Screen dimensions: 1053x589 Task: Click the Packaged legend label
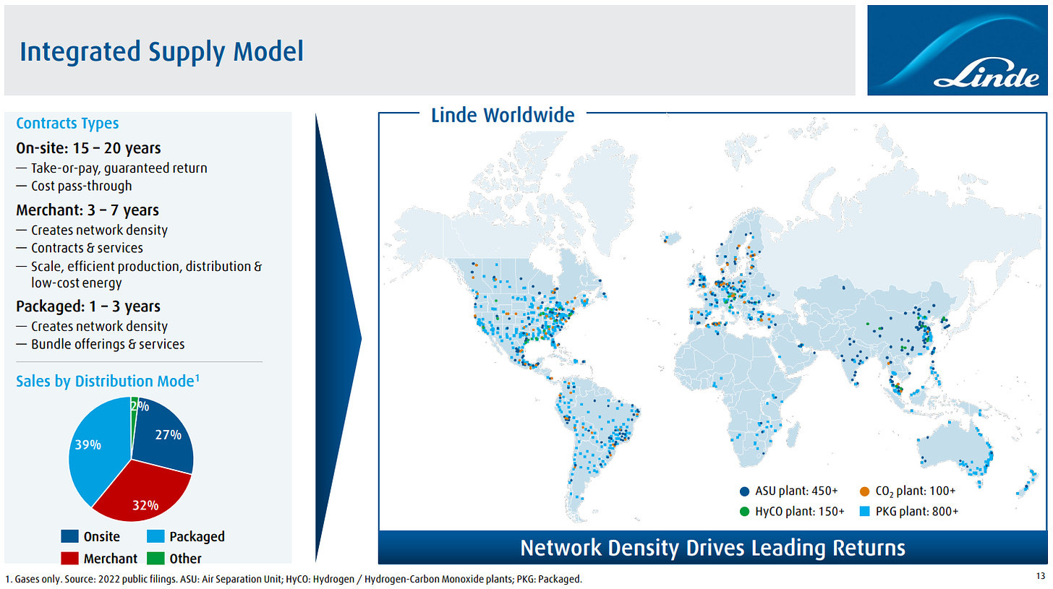point(197,536)
